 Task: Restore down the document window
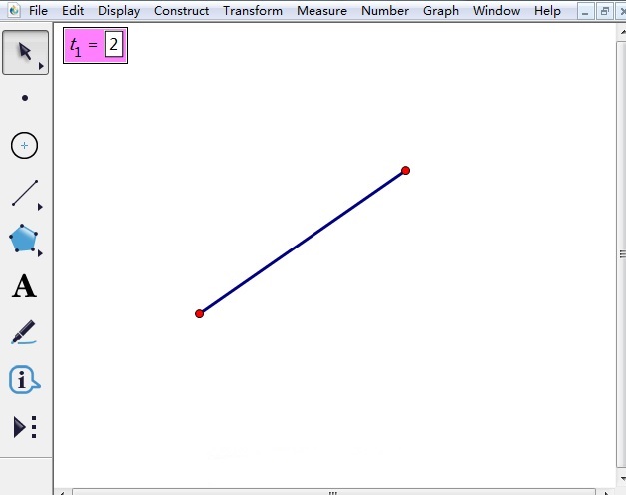point(604,12)
